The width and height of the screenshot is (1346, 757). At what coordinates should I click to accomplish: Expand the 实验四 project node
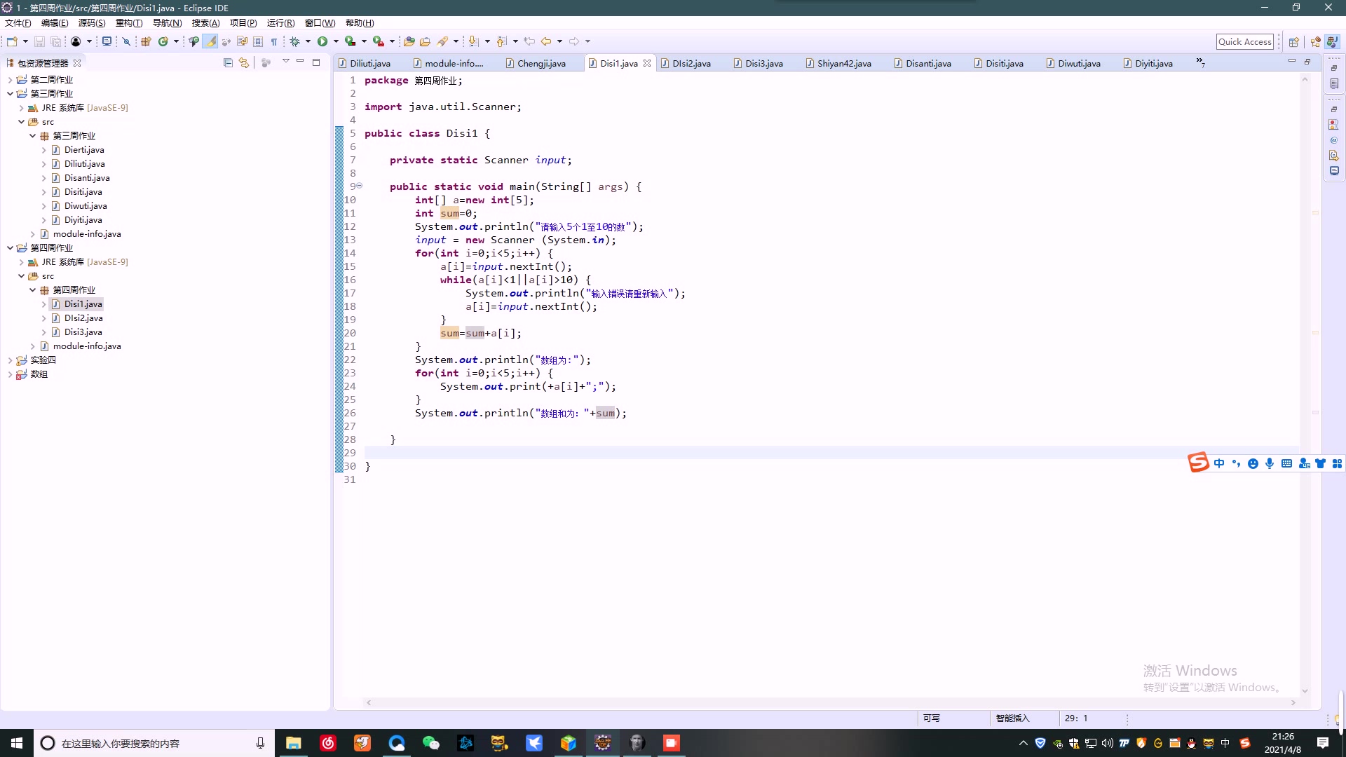[10, 360]
